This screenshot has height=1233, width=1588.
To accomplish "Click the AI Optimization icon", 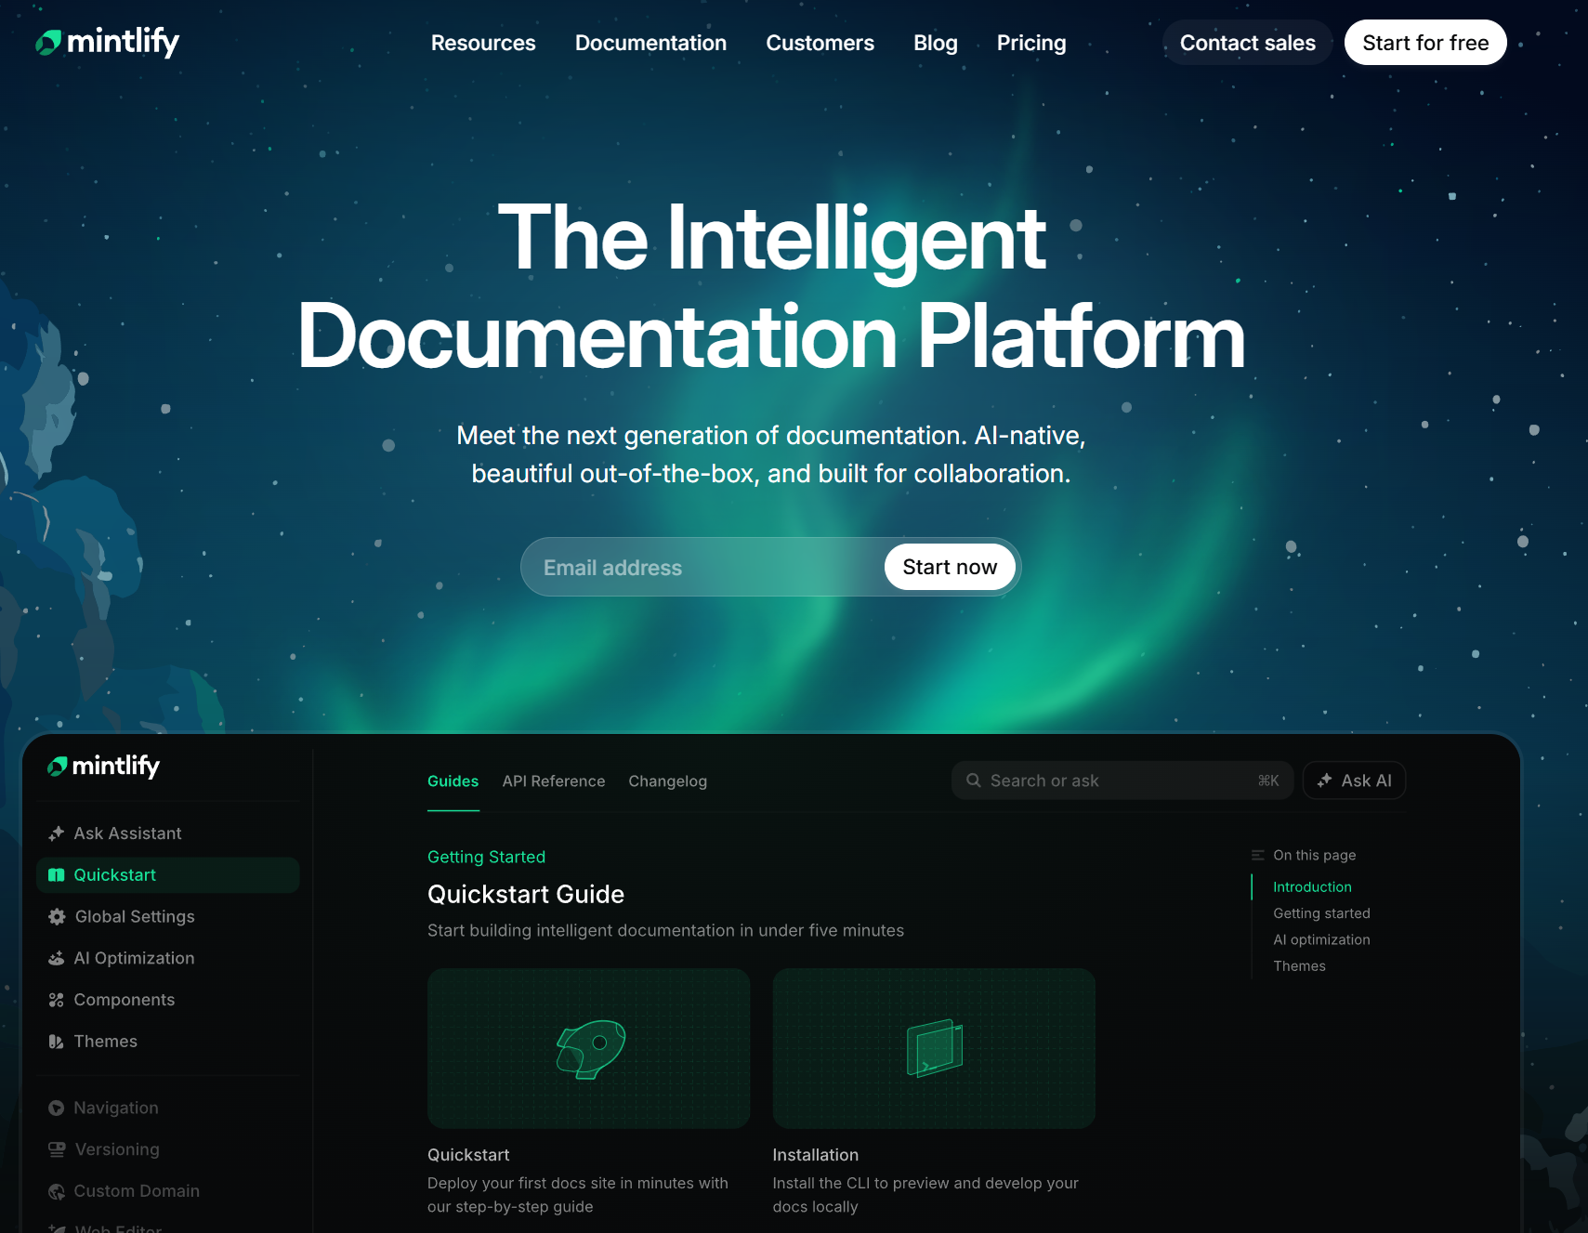I will [56, 958].
